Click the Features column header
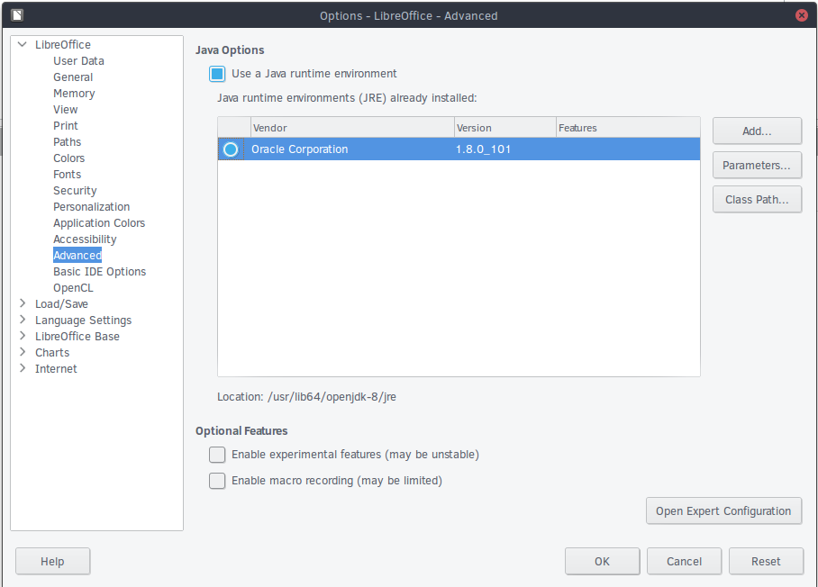 tap(628, 128)
